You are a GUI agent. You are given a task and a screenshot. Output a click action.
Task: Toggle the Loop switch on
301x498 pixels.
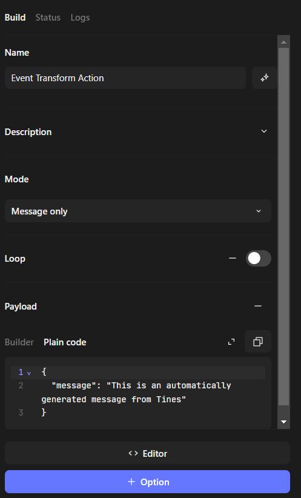(259, 258)
